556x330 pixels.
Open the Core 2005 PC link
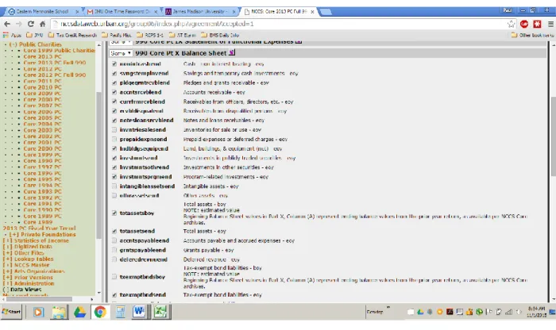(x=43, y=118)
